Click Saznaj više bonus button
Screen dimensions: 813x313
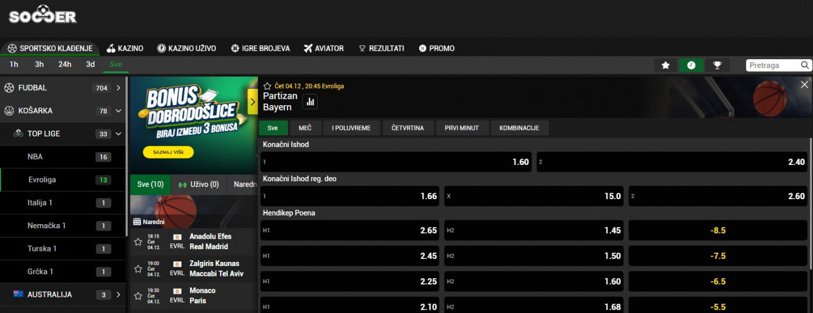click(168, 152)
